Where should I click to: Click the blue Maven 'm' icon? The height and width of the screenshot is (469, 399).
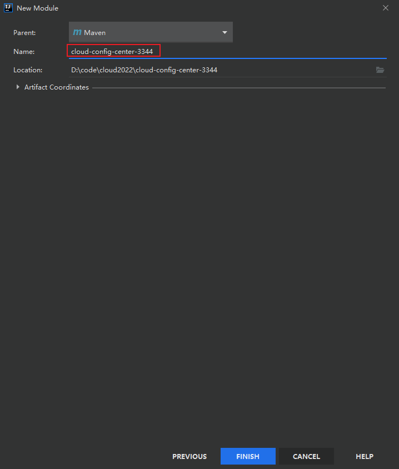click(x=77, y=32)
